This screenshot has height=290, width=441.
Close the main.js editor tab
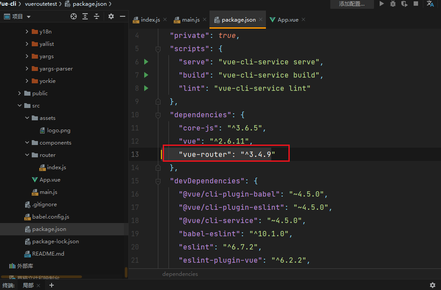(205, 19)
